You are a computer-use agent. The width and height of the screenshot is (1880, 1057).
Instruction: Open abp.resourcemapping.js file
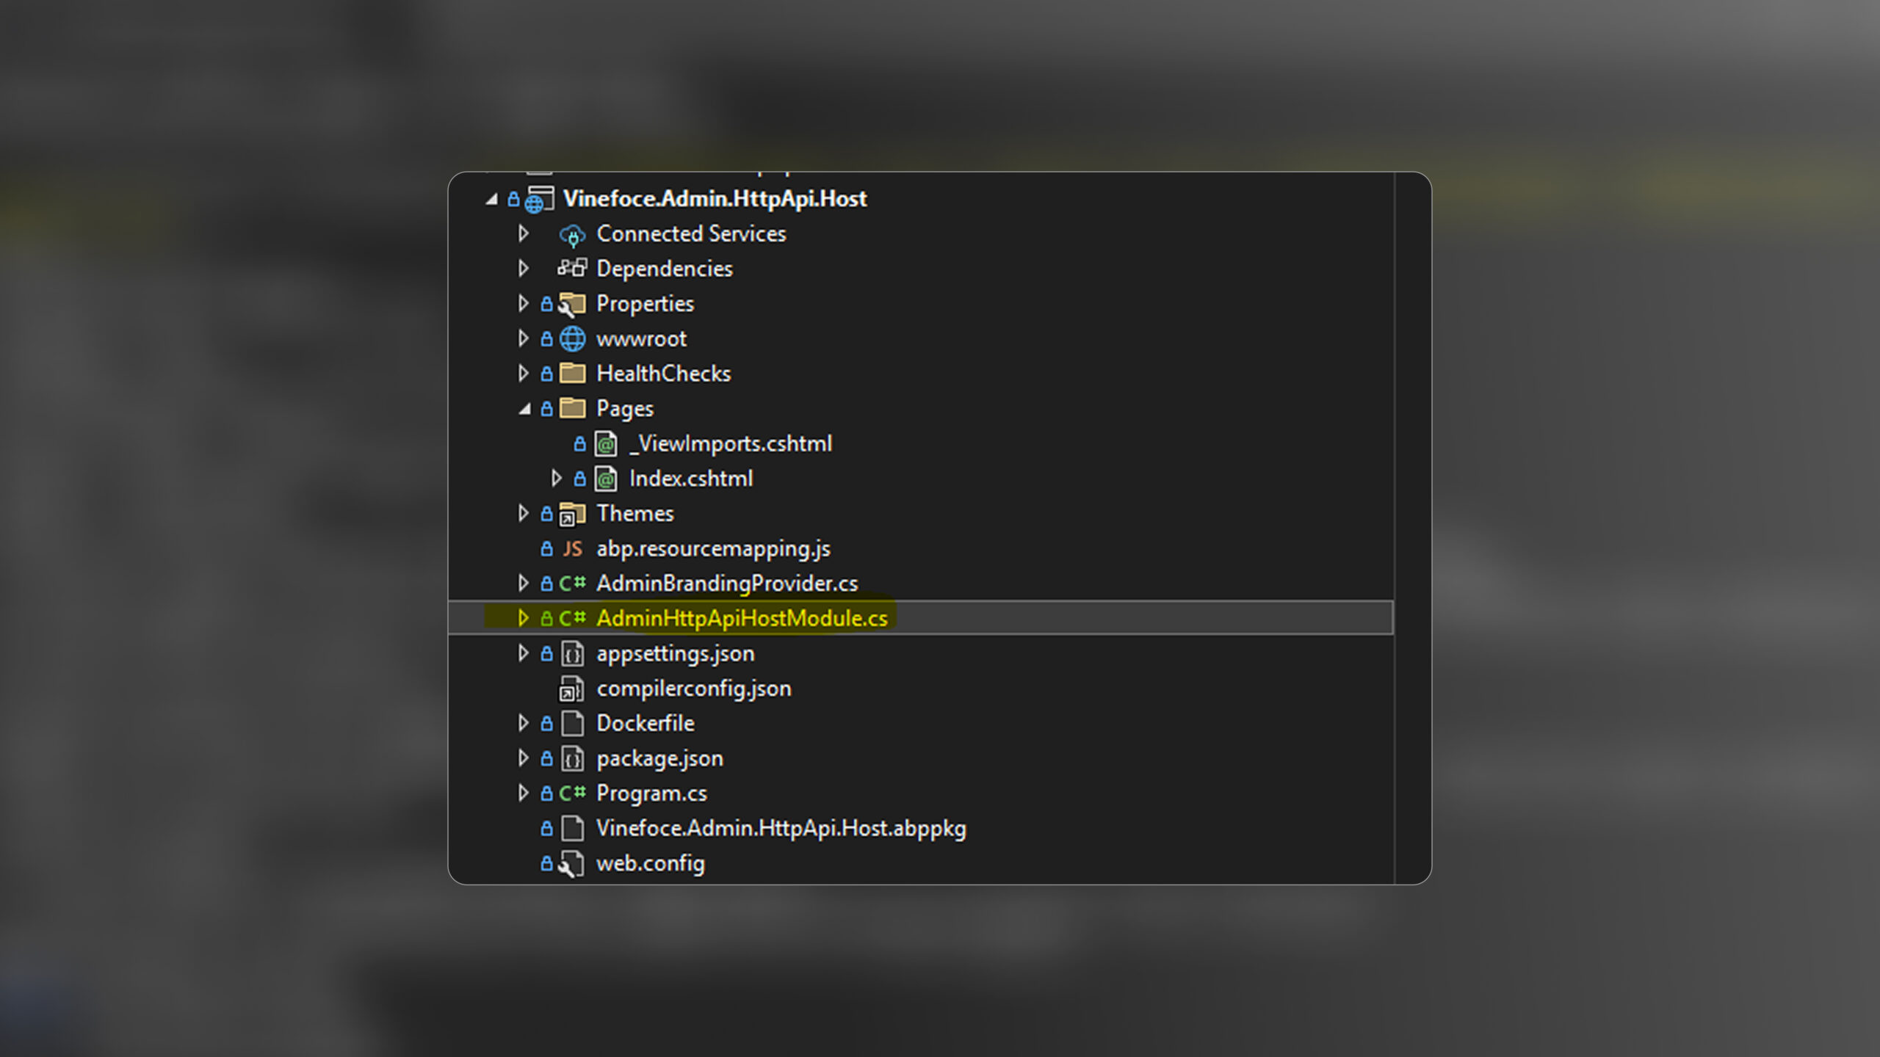713,549
